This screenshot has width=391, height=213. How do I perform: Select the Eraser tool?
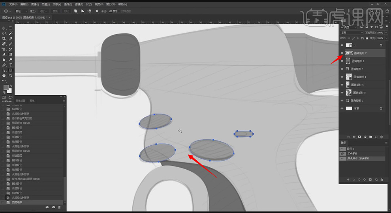(4, 54)
